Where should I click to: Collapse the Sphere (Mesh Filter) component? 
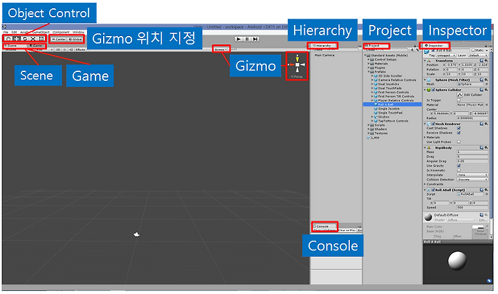[425, 80]
